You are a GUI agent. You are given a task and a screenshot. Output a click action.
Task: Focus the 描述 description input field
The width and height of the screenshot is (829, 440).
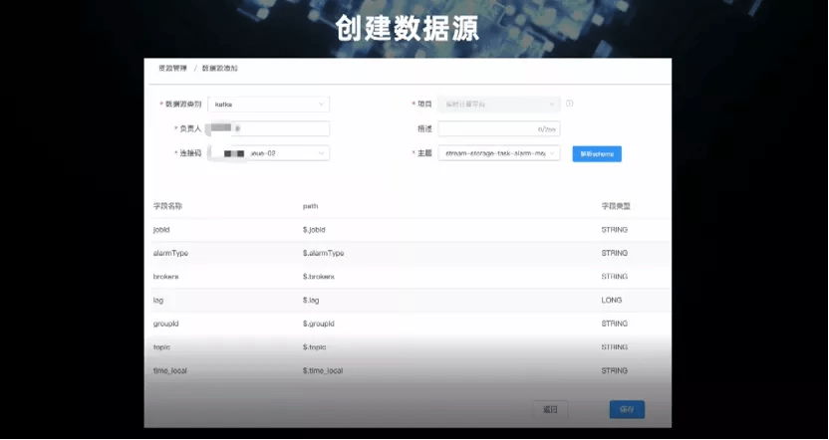(x=498, y=128)
